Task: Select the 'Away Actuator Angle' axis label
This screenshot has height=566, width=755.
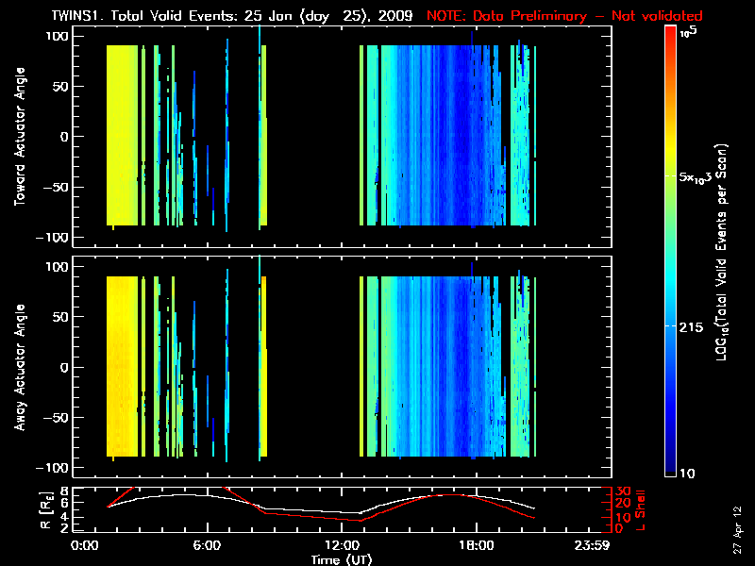Action: 17,368
